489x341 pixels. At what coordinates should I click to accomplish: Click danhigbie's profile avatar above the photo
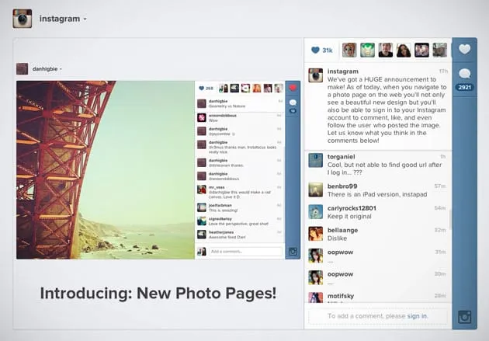23,68
